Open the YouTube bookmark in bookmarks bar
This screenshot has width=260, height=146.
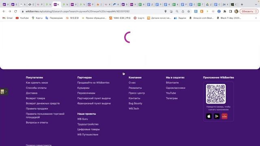22,18
